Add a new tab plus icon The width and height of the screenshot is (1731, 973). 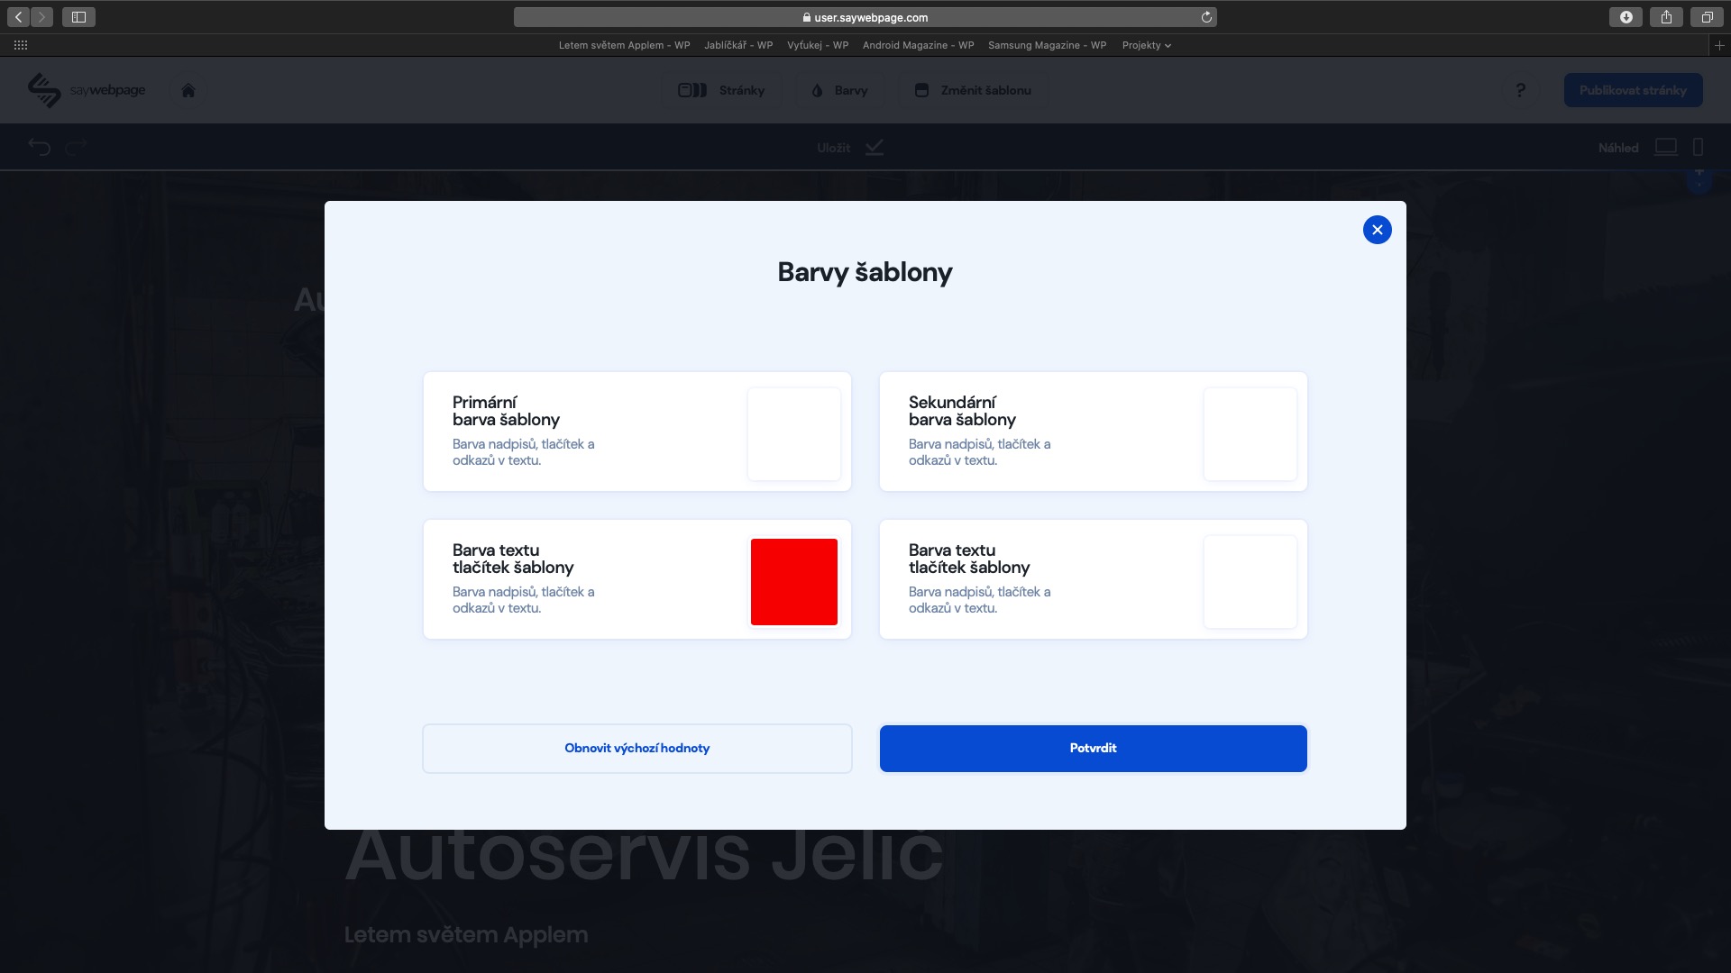(x=1719, y=45)
